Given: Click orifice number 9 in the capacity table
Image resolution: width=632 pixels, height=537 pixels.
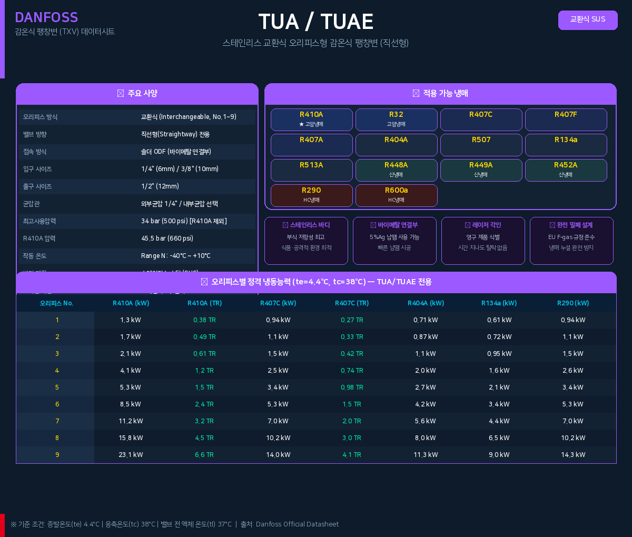Looking at the screenshot, I should 57,455.
